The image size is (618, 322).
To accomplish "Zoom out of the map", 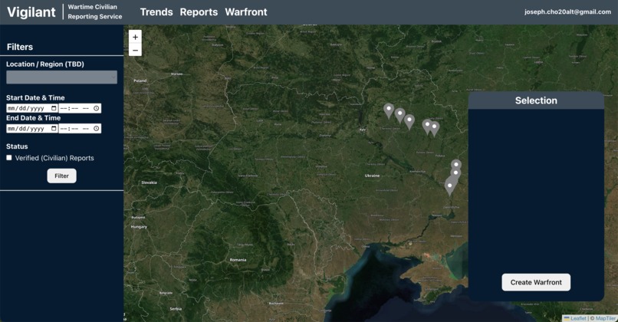I will pyautogui.click(x=135, y=50).
